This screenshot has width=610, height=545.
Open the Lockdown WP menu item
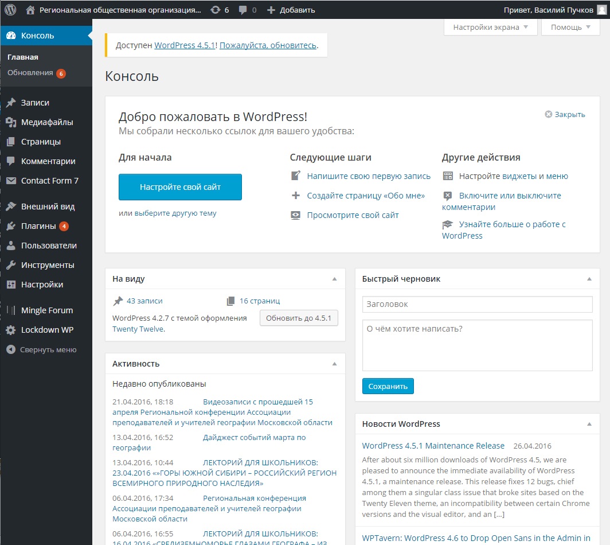(47, 330)
